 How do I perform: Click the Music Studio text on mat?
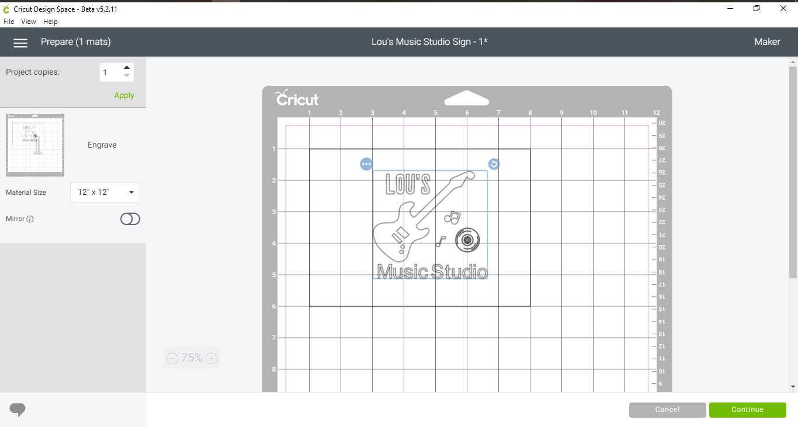coord(432,272)
